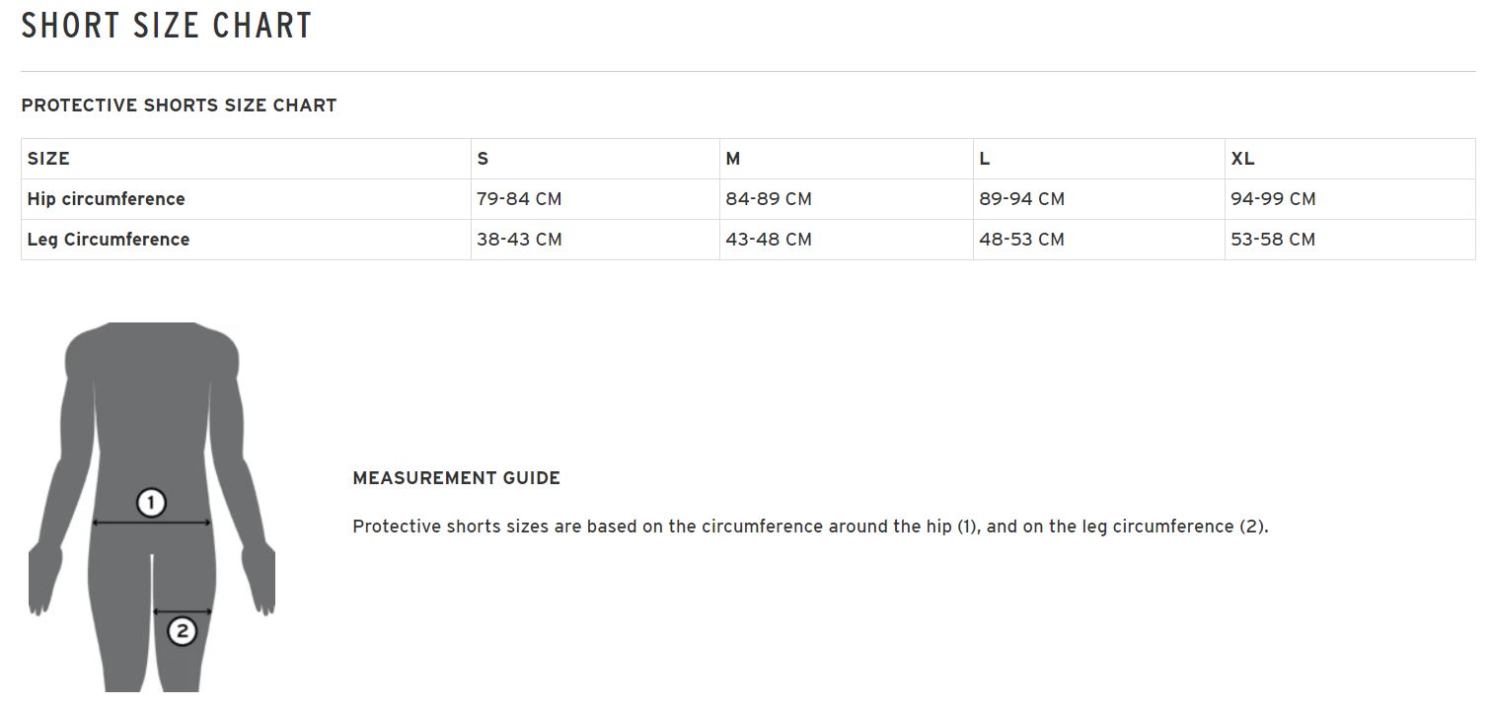Click the Leg Circumference row label
Screen dimensions: 1490x706
(109, 240)
